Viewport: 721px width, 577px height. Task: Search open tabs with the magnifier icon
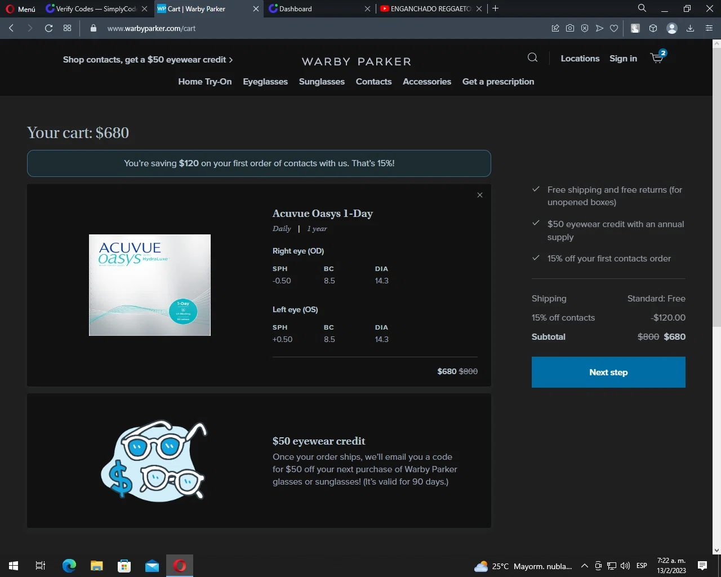click(642, 8)
